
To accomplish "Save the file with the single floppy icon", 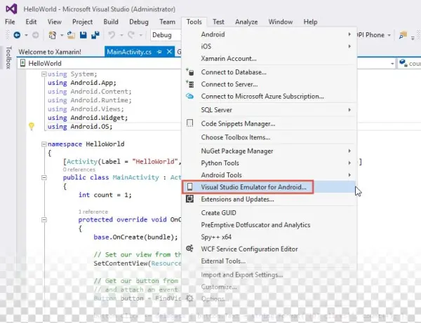I will tap(83, 35).
